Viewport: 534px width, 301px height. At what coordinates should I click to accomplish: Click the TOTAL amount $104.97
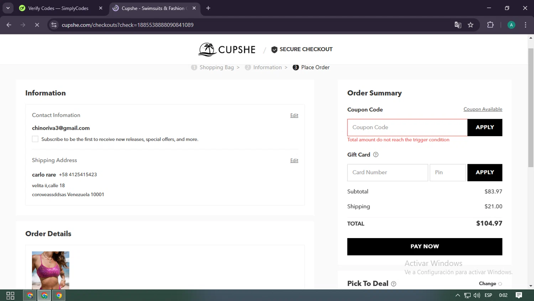pyautogui.click(x=489, y=224)
